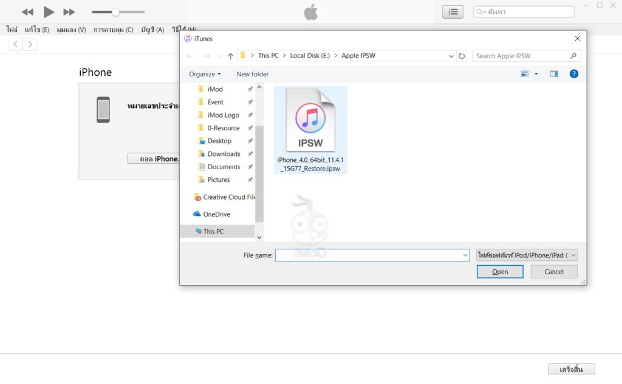622x384 pixels.
Task: Toggle the preview pane in file dialog
Action: 553,73
